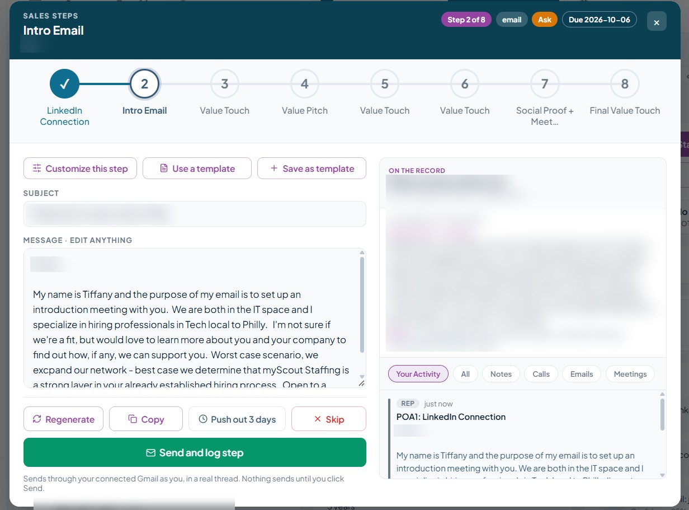689x510 pixels.
Task: Select the Your Activity filter
Action: tap(418, 374)
